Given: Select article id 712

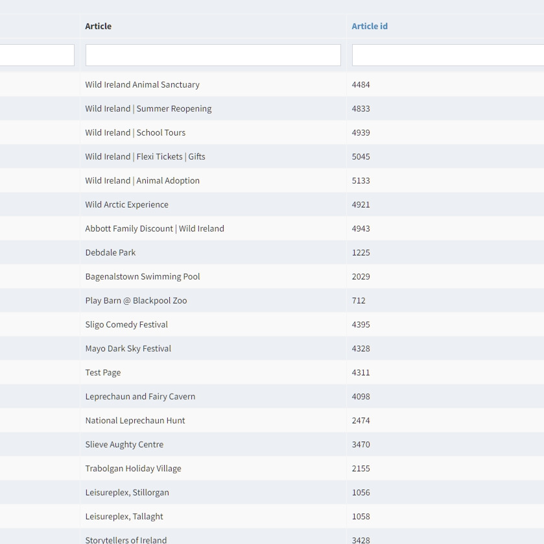Looking at the screenshot, I should 359,300.
